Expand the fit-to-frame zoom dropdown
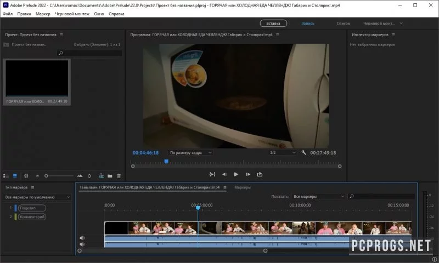The image size is (439, 263). coord(190,153)
